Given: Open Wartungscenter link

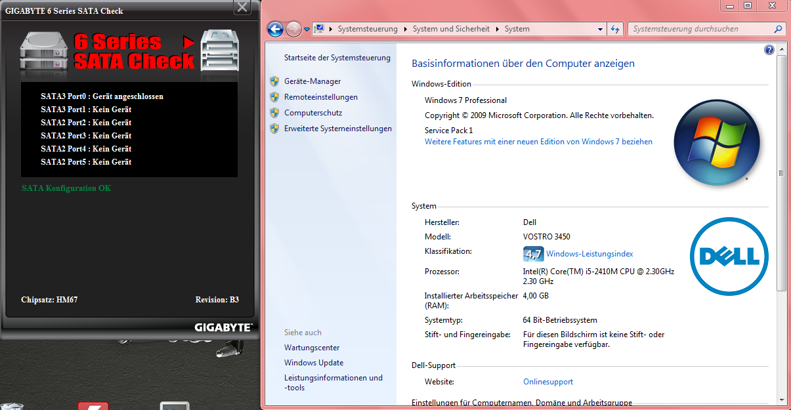Looking at the screenshot, I should (312, 348).
